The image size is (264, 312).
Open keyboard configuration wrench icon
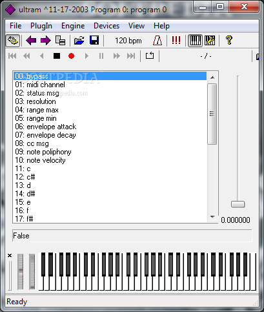click(x=210, y=41)
